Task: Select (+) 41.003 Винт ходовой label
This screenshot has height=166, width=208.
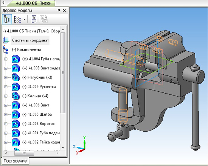Action: coord(41,68)
